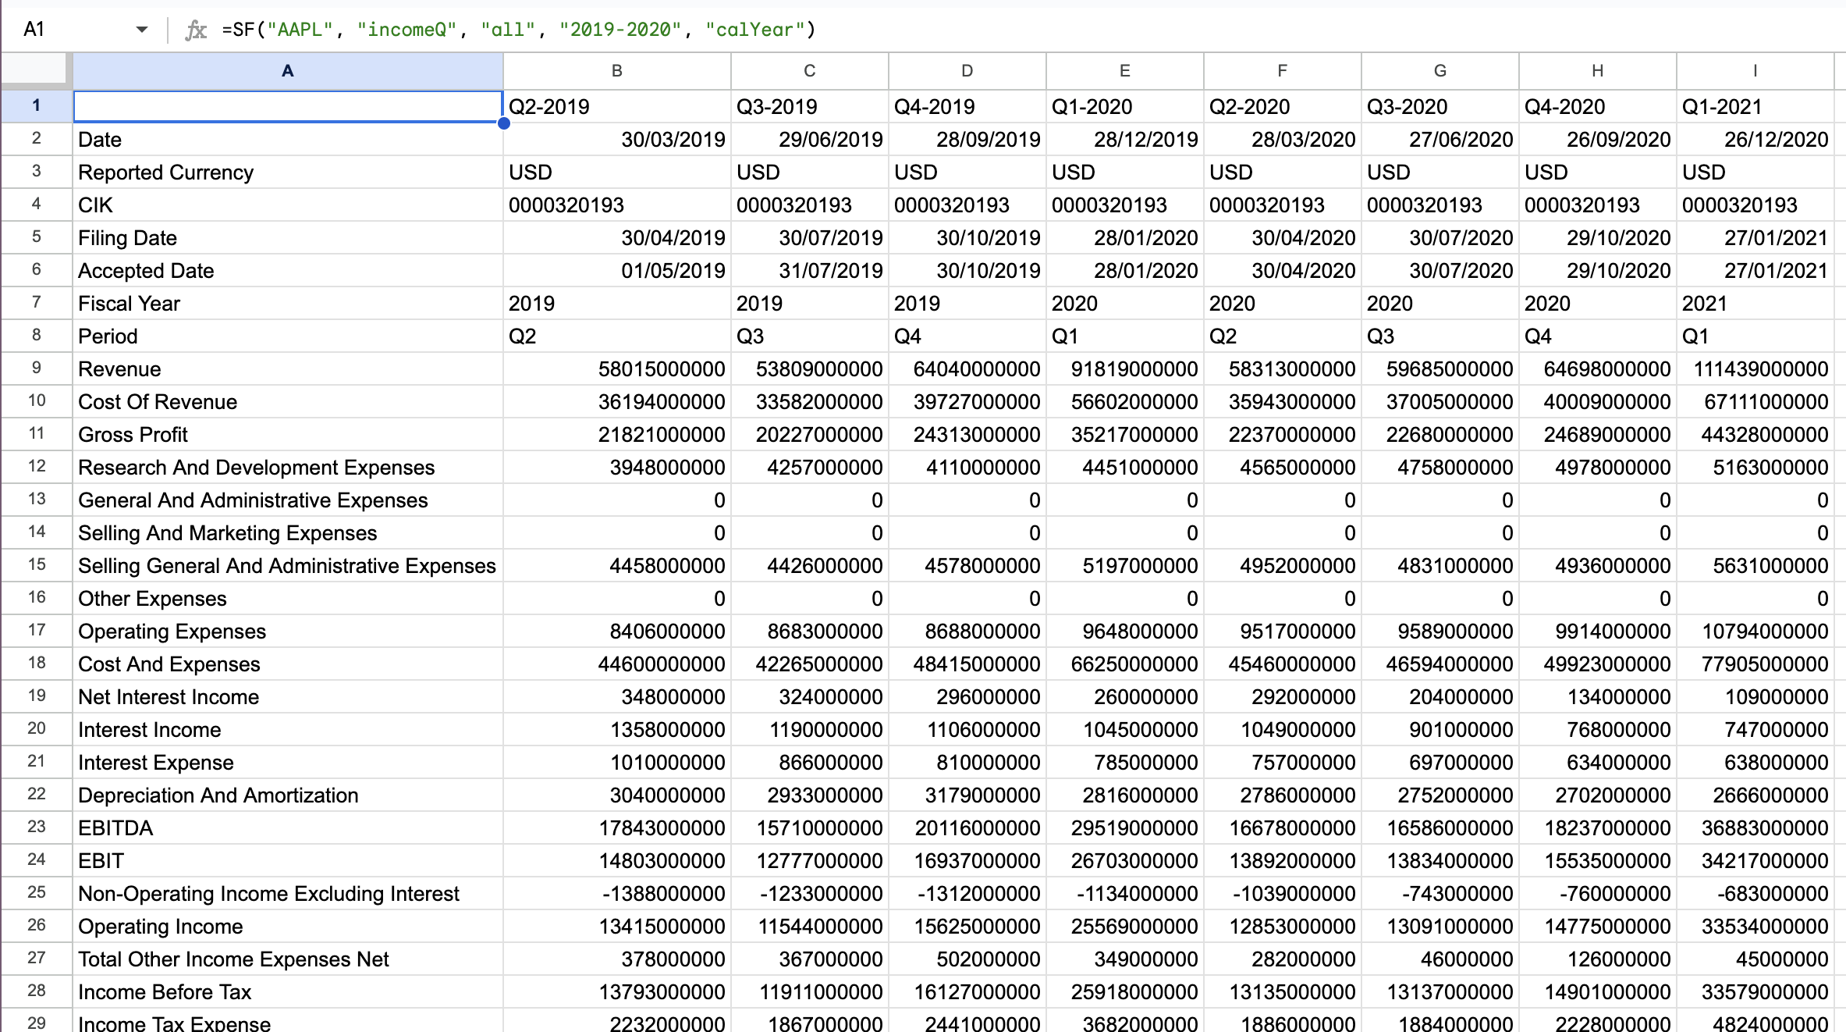This screenshot has height=1032, width=1846.
Task: Click filing date 27/01/2021 in row 5
Action: 1755,237
